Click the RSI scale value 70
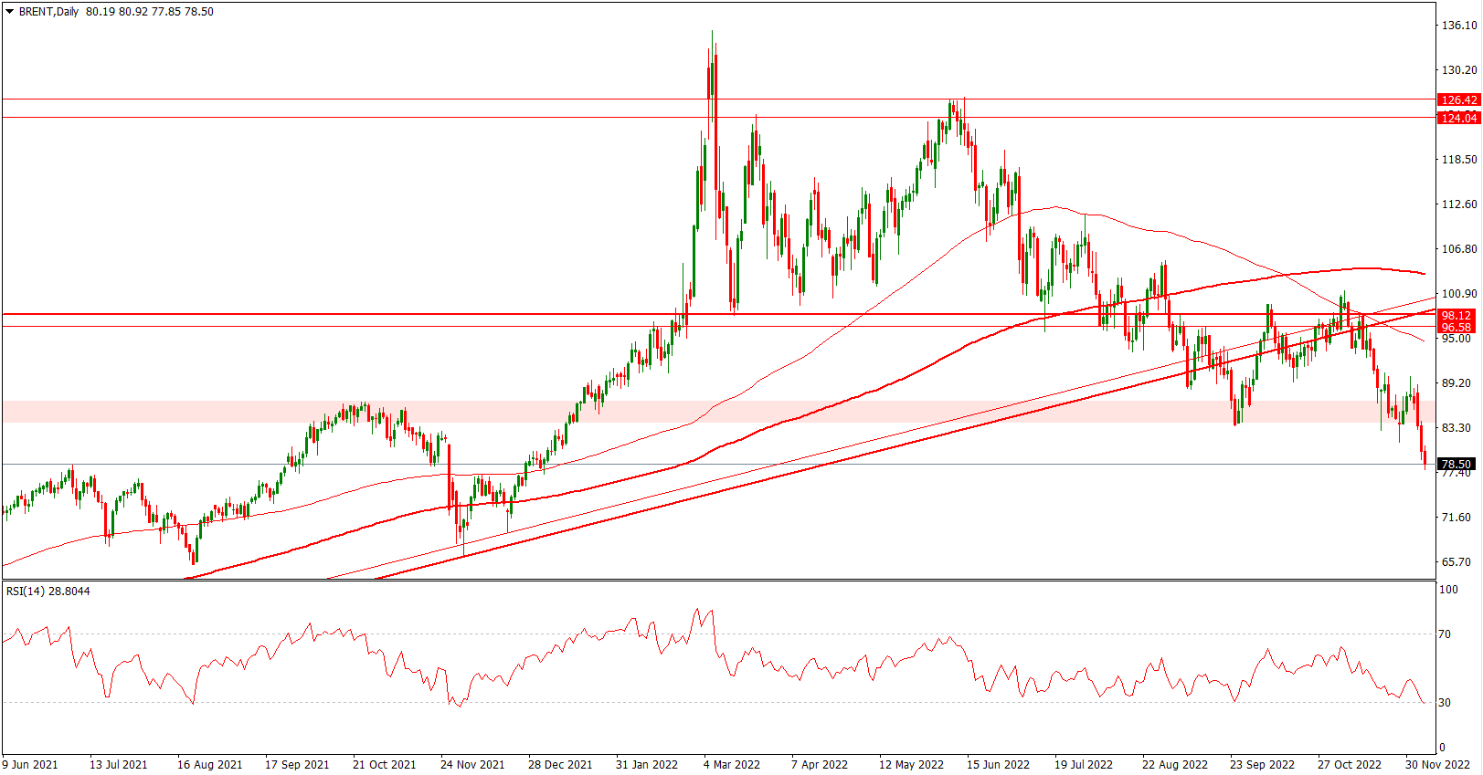Screen dimensions: 1483x775 (1446, 634)
